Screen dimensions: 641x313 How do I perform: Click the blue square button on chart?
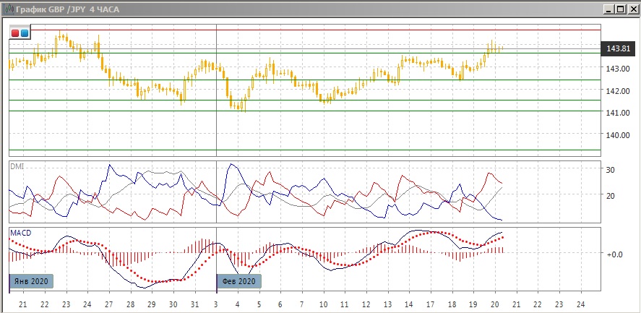click(25, 33)
